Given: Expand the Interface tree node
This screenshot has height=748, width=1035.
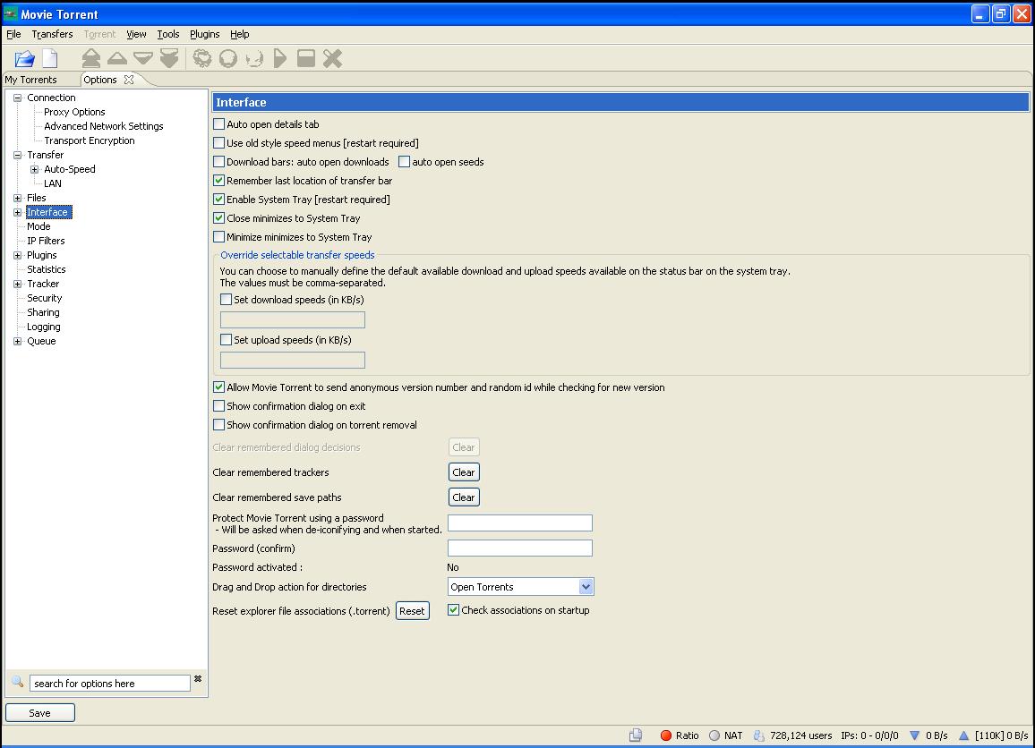Looking at the screenshot, I should click(18, 212).
